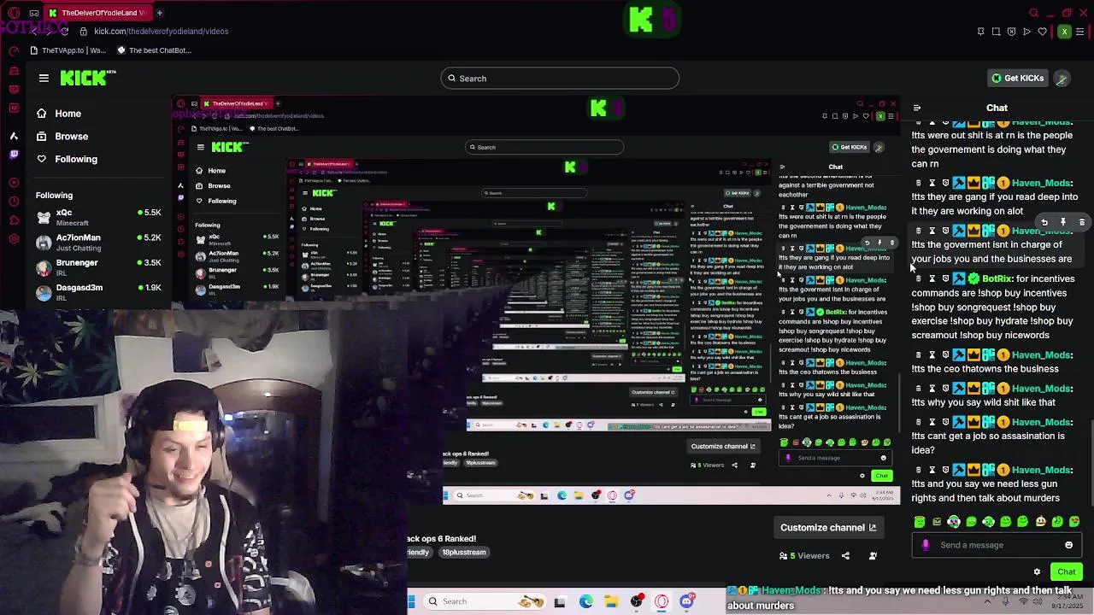The width and height of the screenshot is (1094, 615).
Task: Open chat settings gear icon
Action: (x=1037, y=572)
